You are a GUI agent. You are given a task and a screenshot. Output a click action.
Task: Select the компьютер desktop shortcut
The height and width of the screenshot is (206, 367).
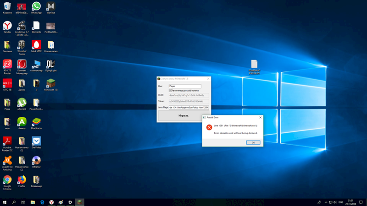pyautogui.click(x=36, y=65)
